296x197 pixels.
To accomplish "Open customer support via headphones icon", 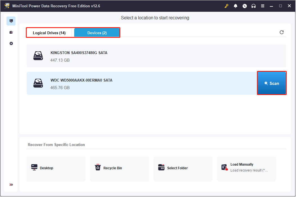I will pos(254,6).
